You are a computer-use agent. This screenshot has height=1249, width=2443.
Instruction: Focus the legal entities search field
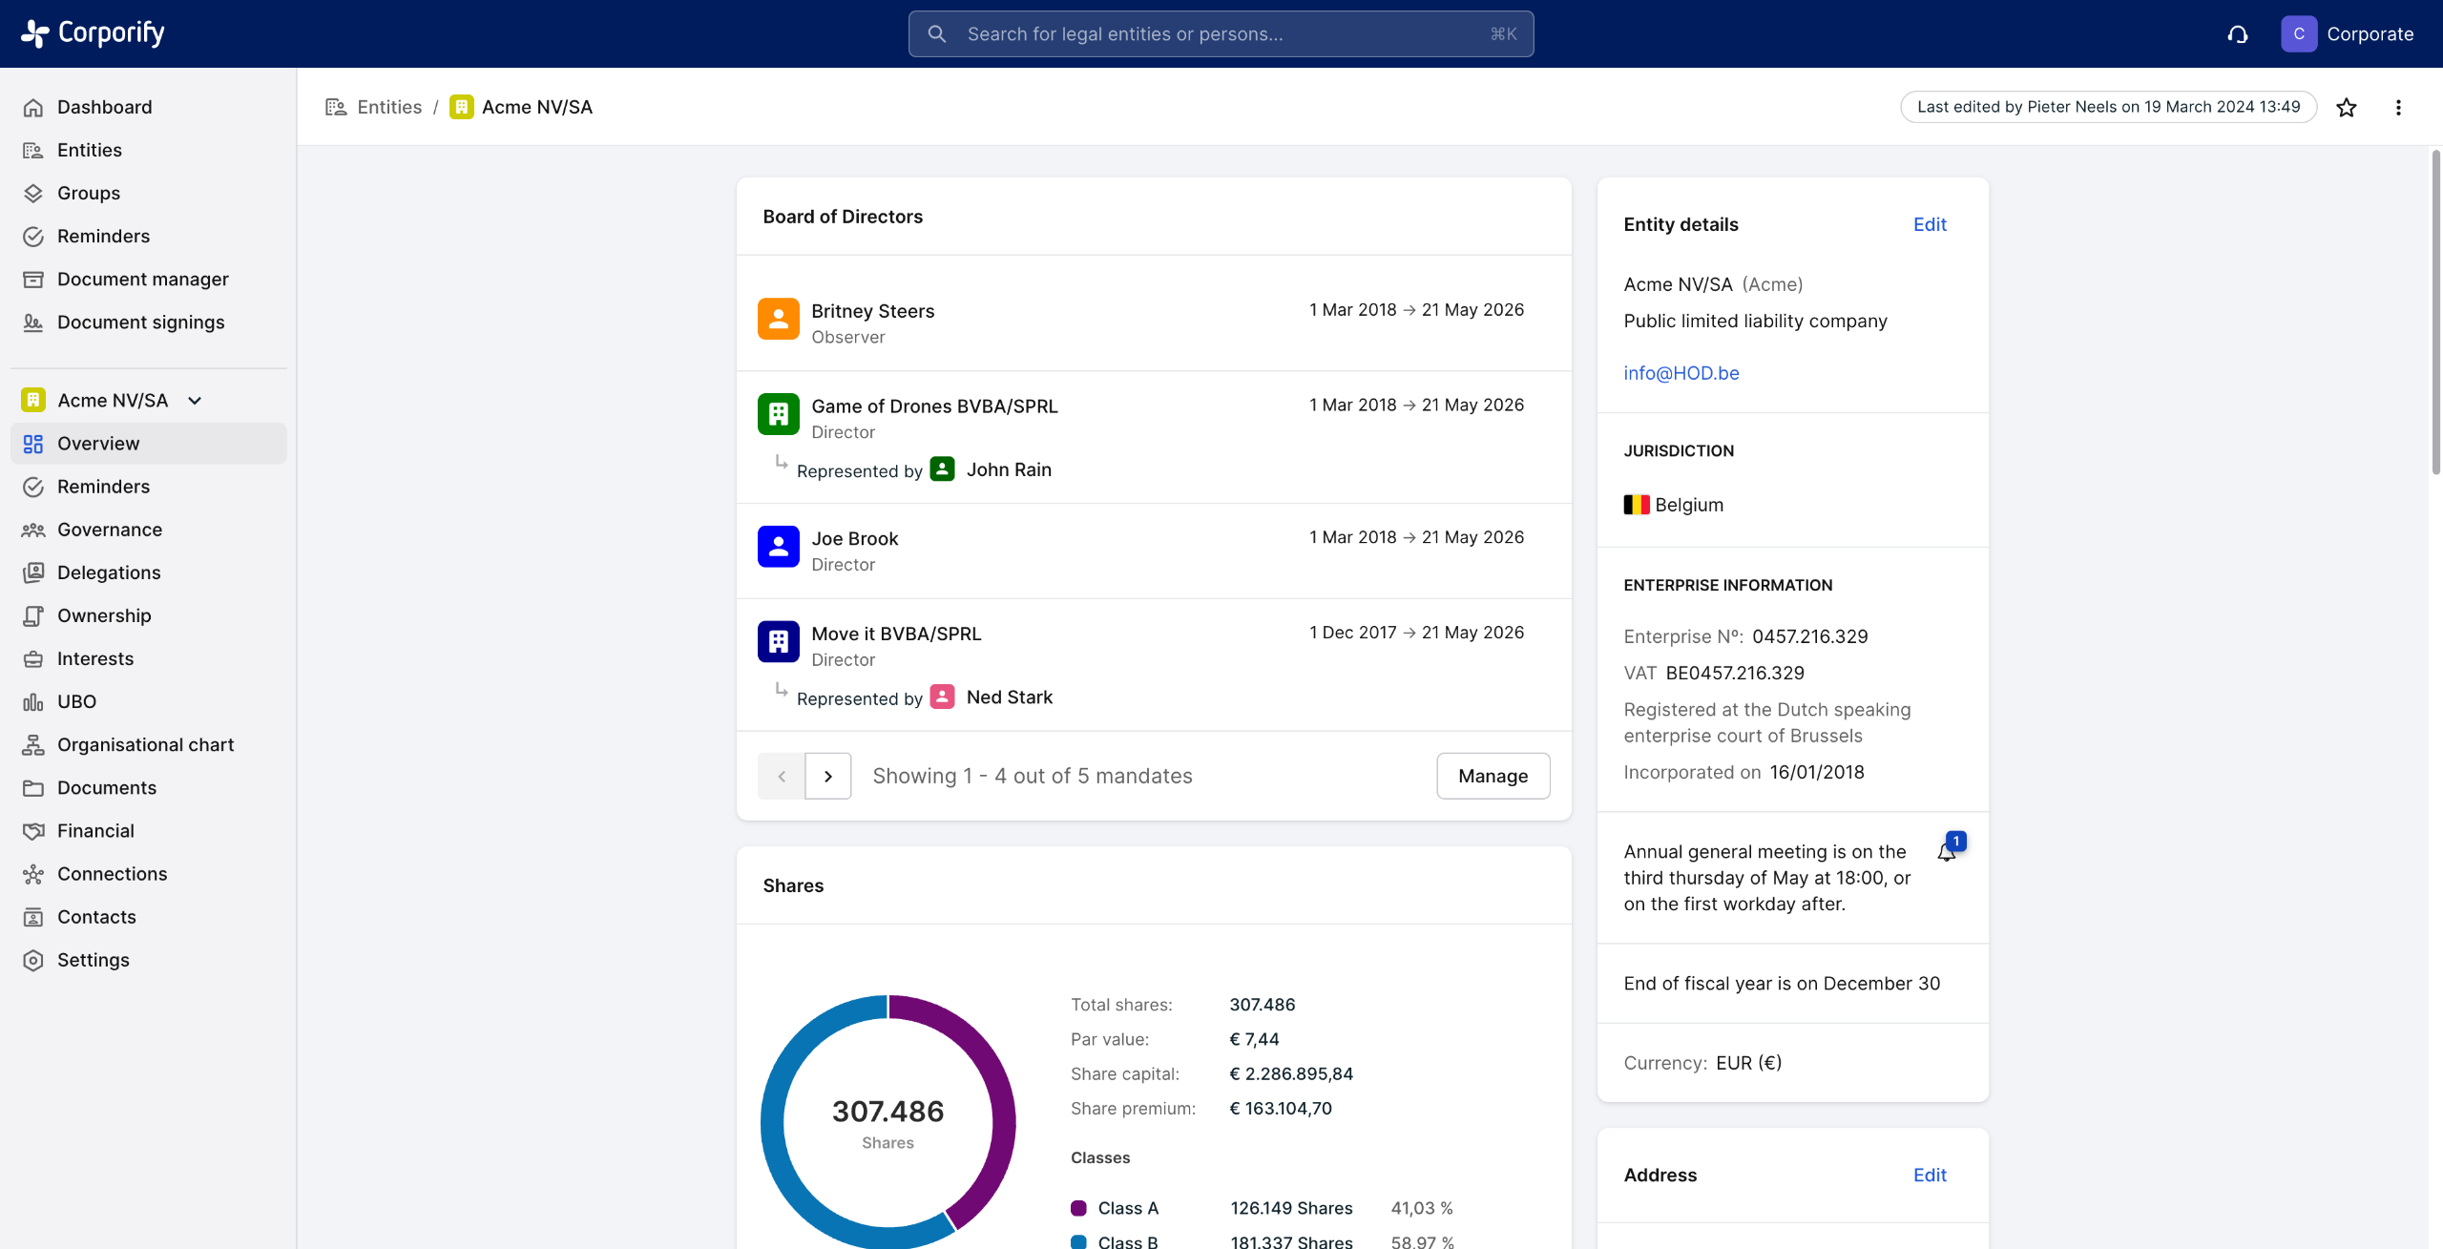(x=1220, y=34)
